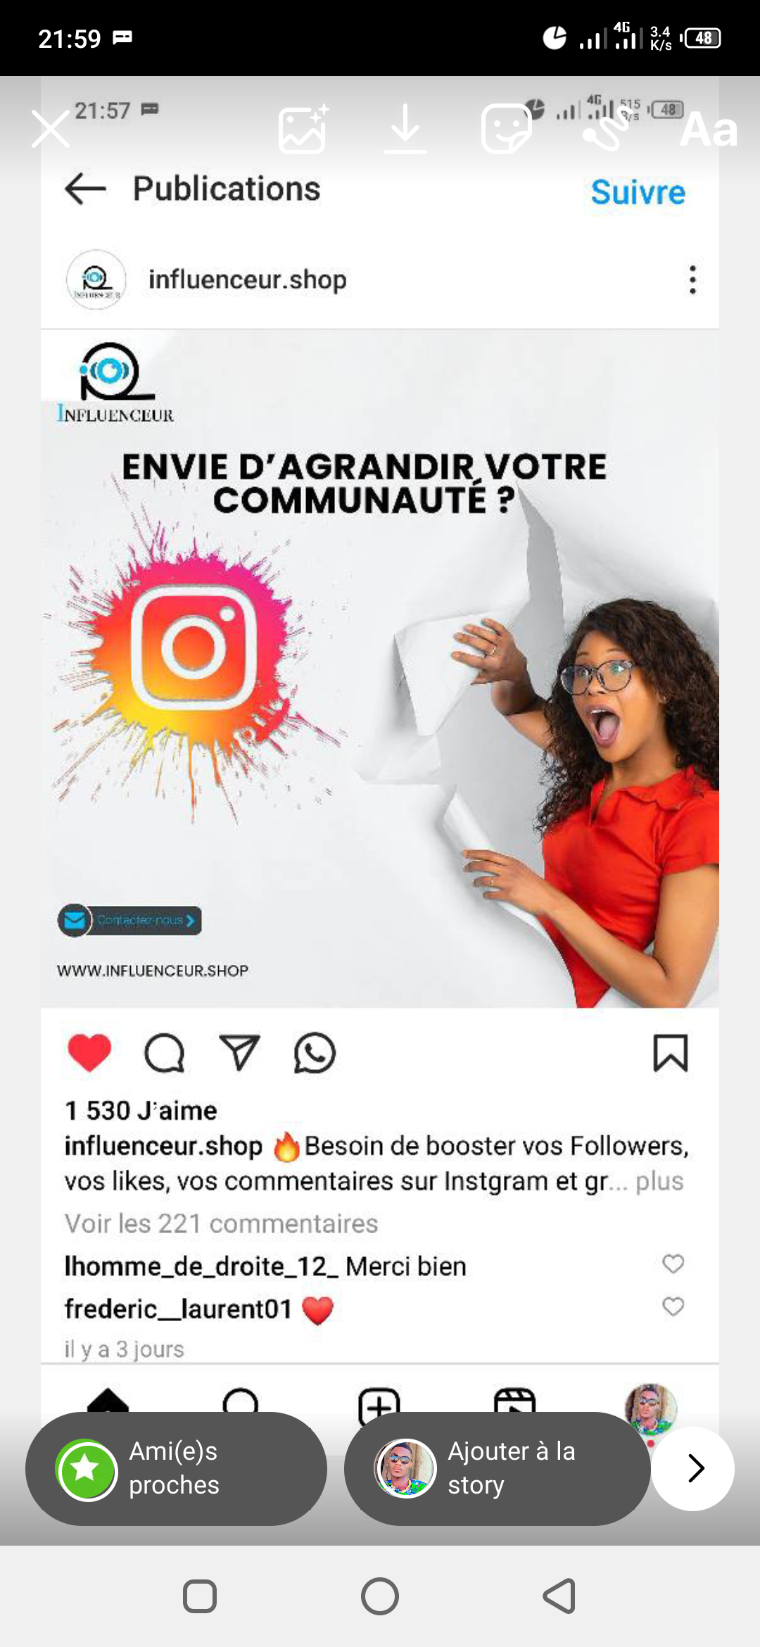Toggle the red heart like icon

pyautogui.click(x=89, y=1053)
